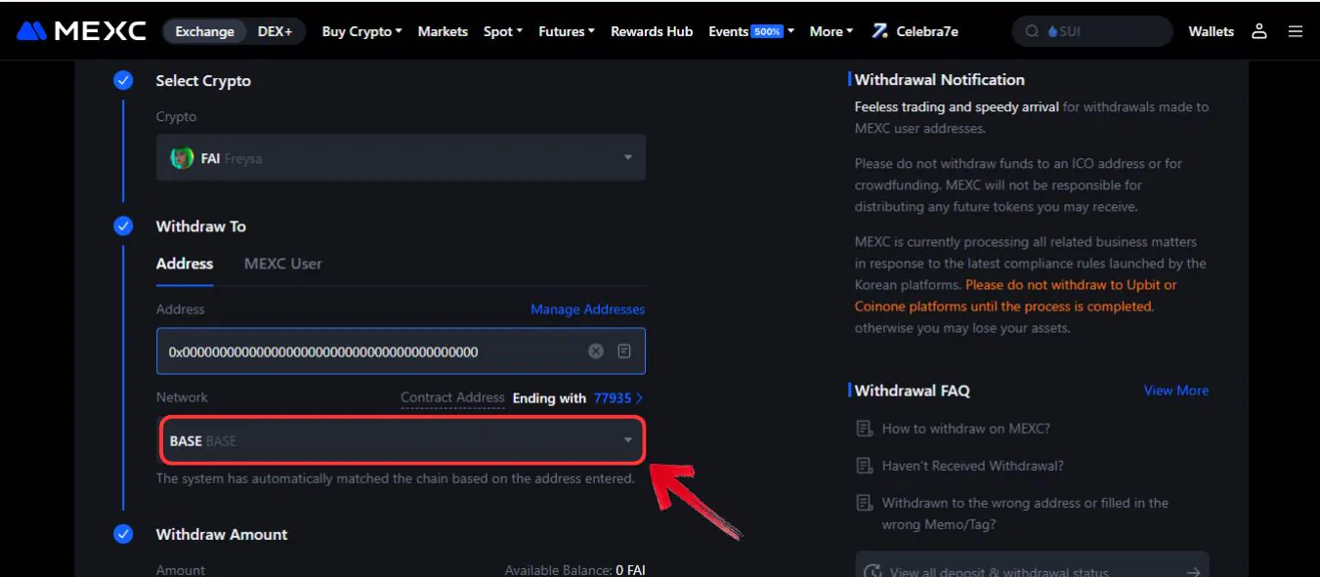Click the automatically matched chain notice text

pos(396,479)
